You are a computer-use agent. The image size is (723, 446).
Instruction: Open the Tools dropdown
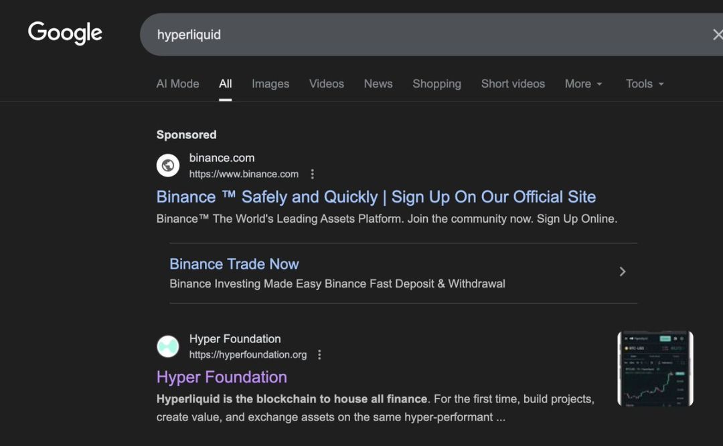pyautogui.click(x=643, y=84)
